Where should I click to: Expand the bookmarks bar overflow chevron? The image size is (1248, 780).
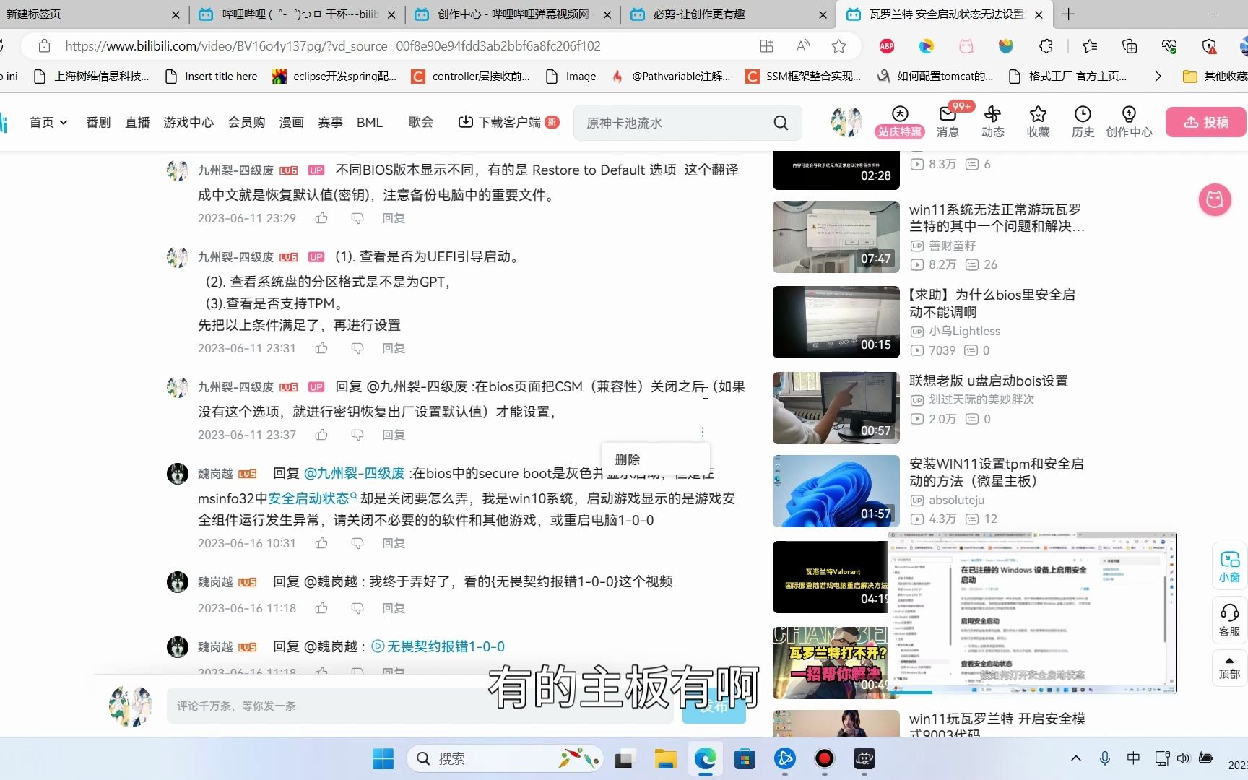pyautogui.click(x=1157, y=76)
